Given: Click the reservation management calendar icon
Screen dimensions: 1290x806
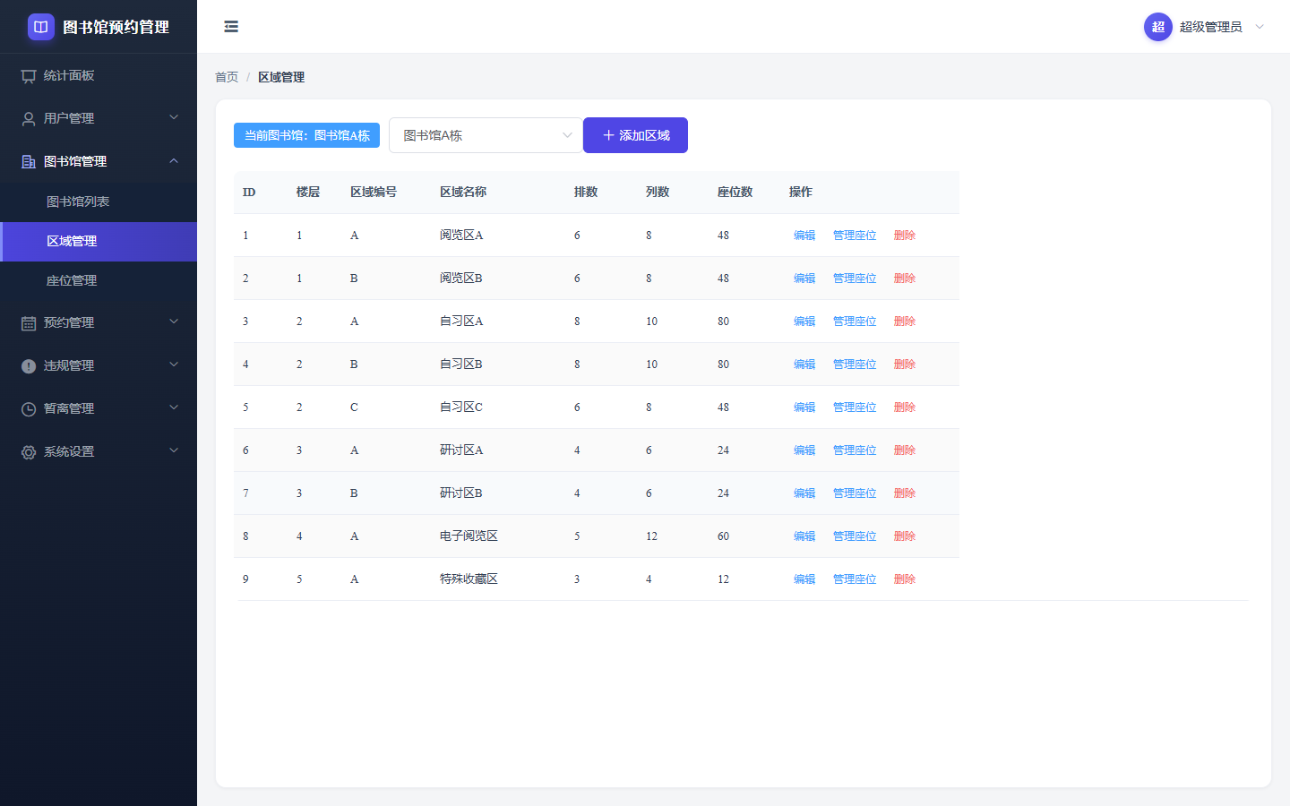Looking at the screenshot, I should 29,322.
